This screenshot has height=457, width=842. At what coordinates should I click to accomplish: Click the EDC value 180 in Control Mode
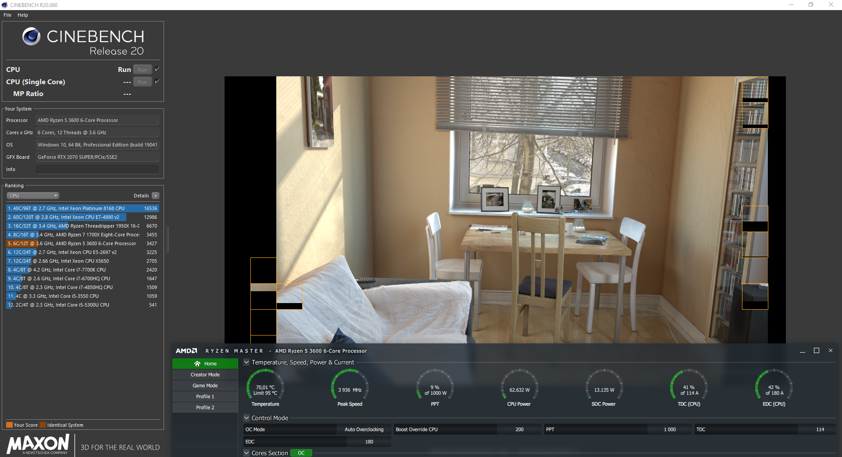coord(369,442)
